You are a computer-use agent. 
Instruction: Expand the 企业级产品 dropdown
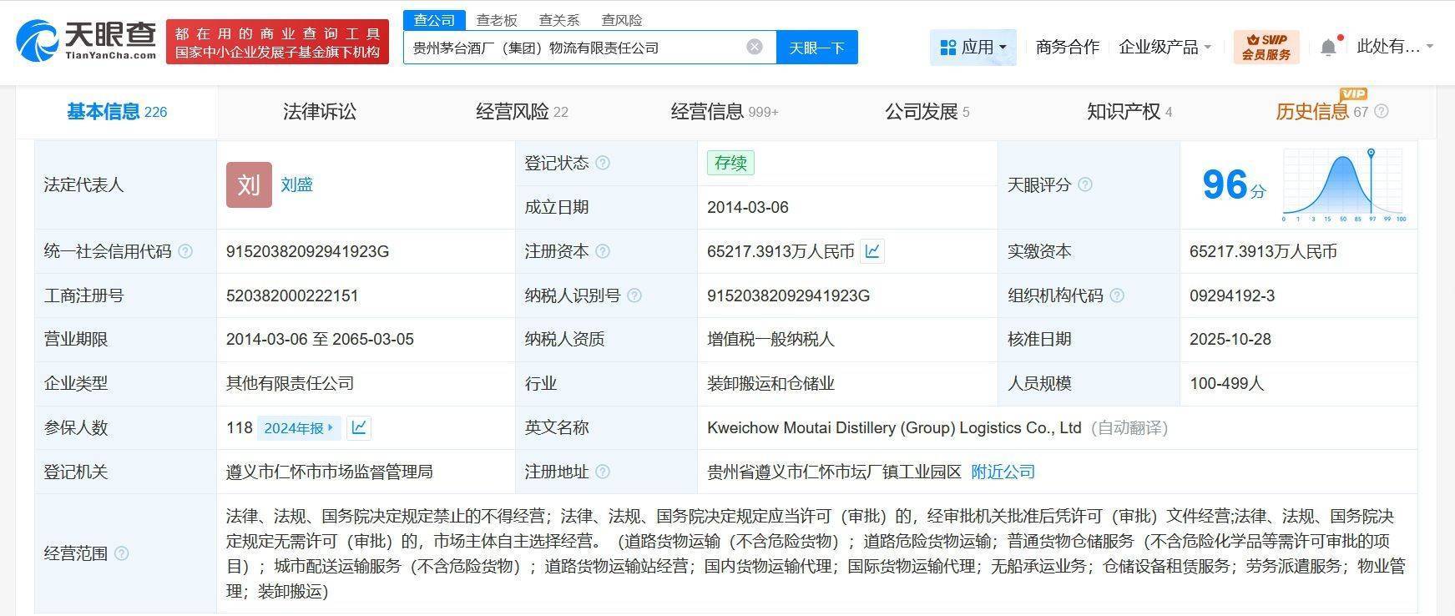click(x=1165, y=47)
